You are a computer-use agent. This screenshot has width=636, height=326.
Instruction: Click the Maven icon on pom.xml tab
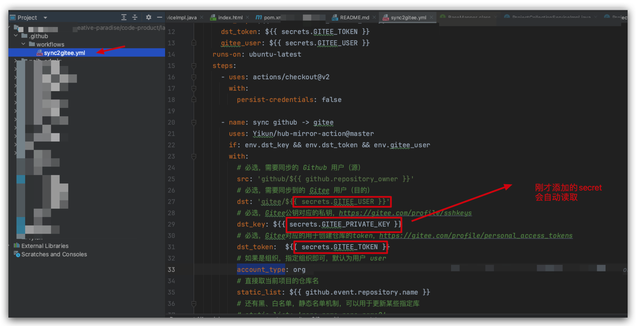point(259,17)
